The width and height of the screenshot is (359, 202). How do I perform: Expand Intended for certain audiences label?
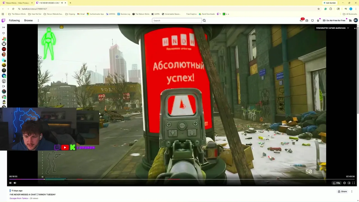tap(333, 28)
